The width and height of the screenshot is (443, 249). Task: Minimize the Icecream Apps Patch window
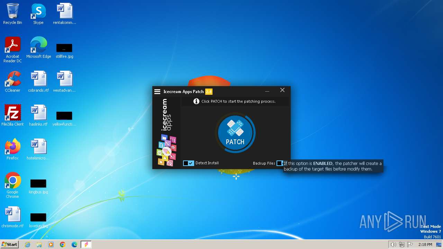267,91
